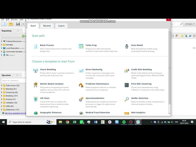Screen dimensions: 196x147
Task: Click the welcome dialog scrollbar down arrow
Action: pos(170,113)
